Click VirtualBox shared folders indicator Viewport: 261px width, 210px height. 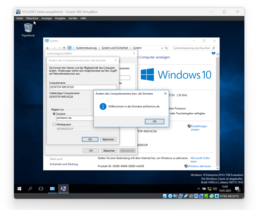191,196
